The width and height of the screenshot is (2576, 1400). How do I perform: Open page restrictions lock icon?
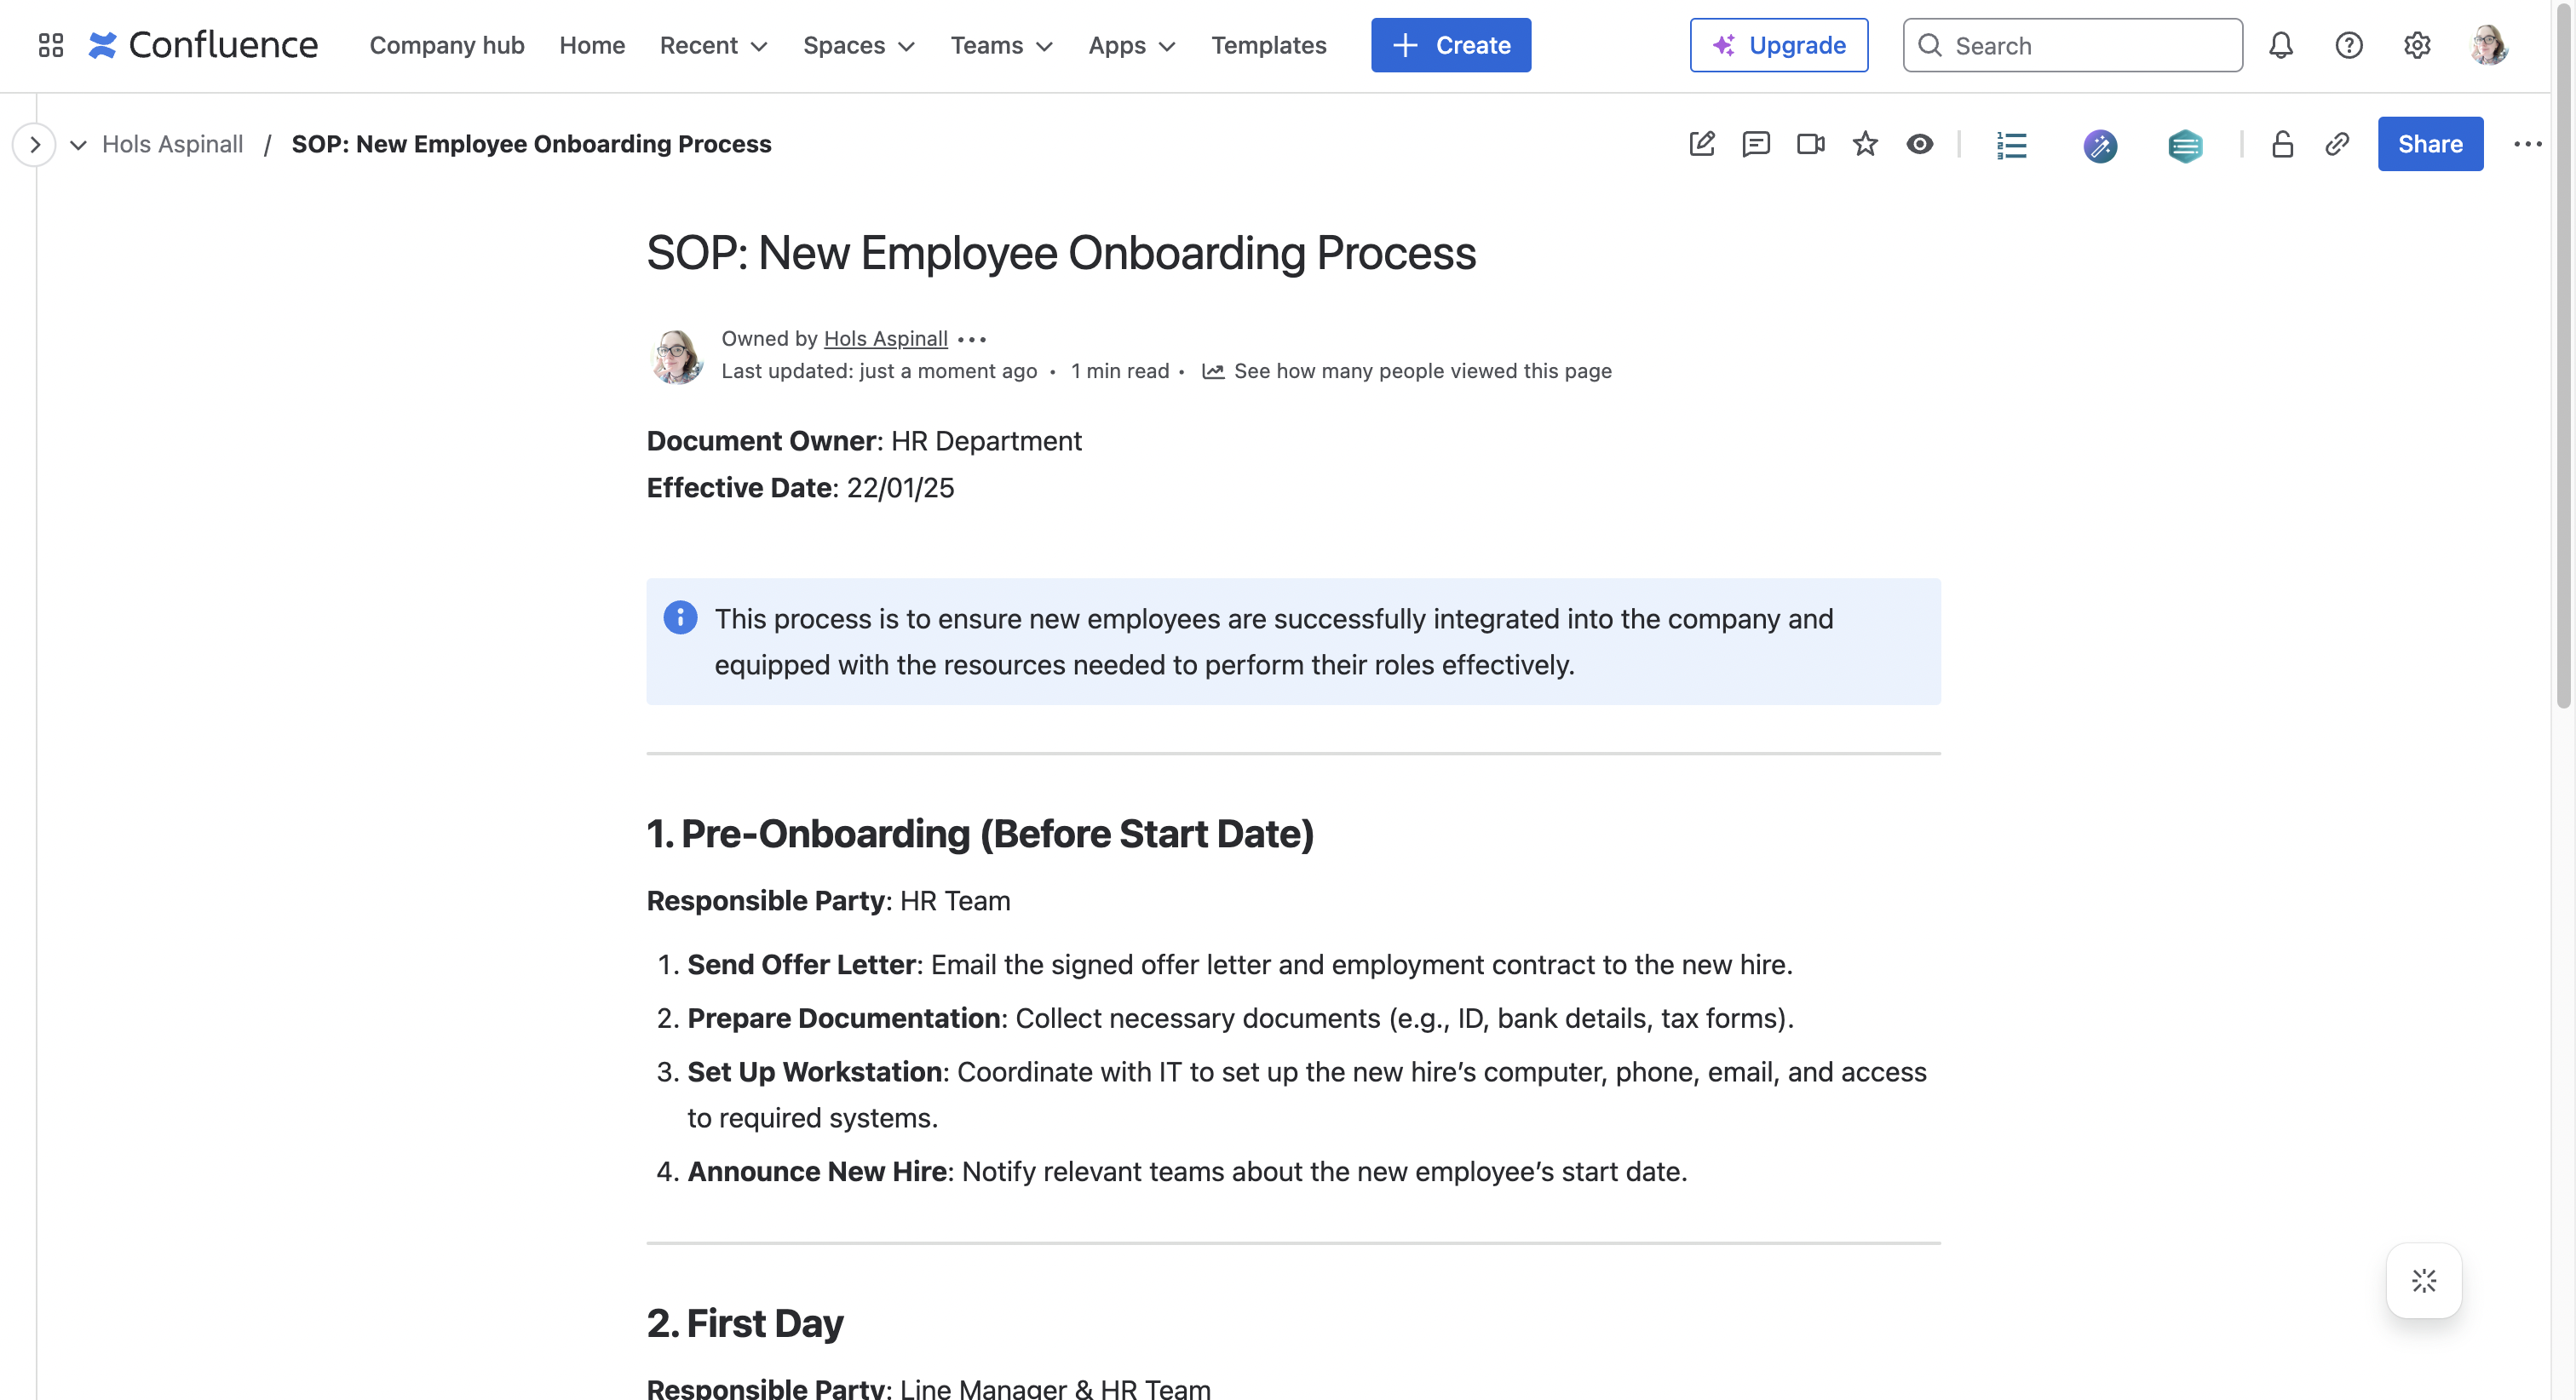2282,145
